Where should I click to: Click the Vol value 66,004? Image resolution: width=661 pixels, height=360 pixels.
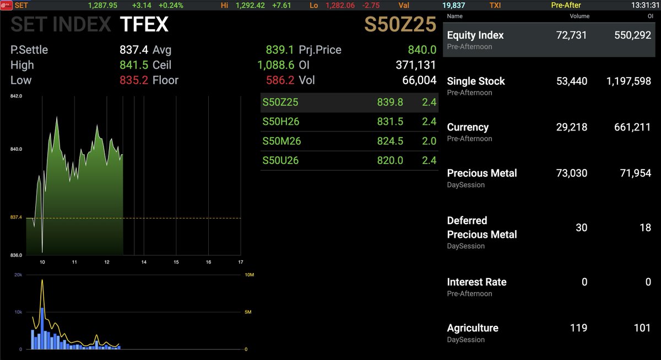tap(419, 80)
